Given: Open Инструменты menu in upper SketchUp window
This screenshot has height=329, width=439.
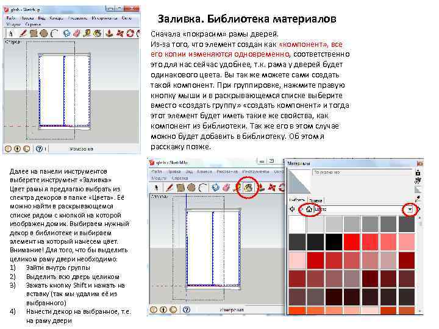Looking at the screenshot, I should (x=104, y=18).
